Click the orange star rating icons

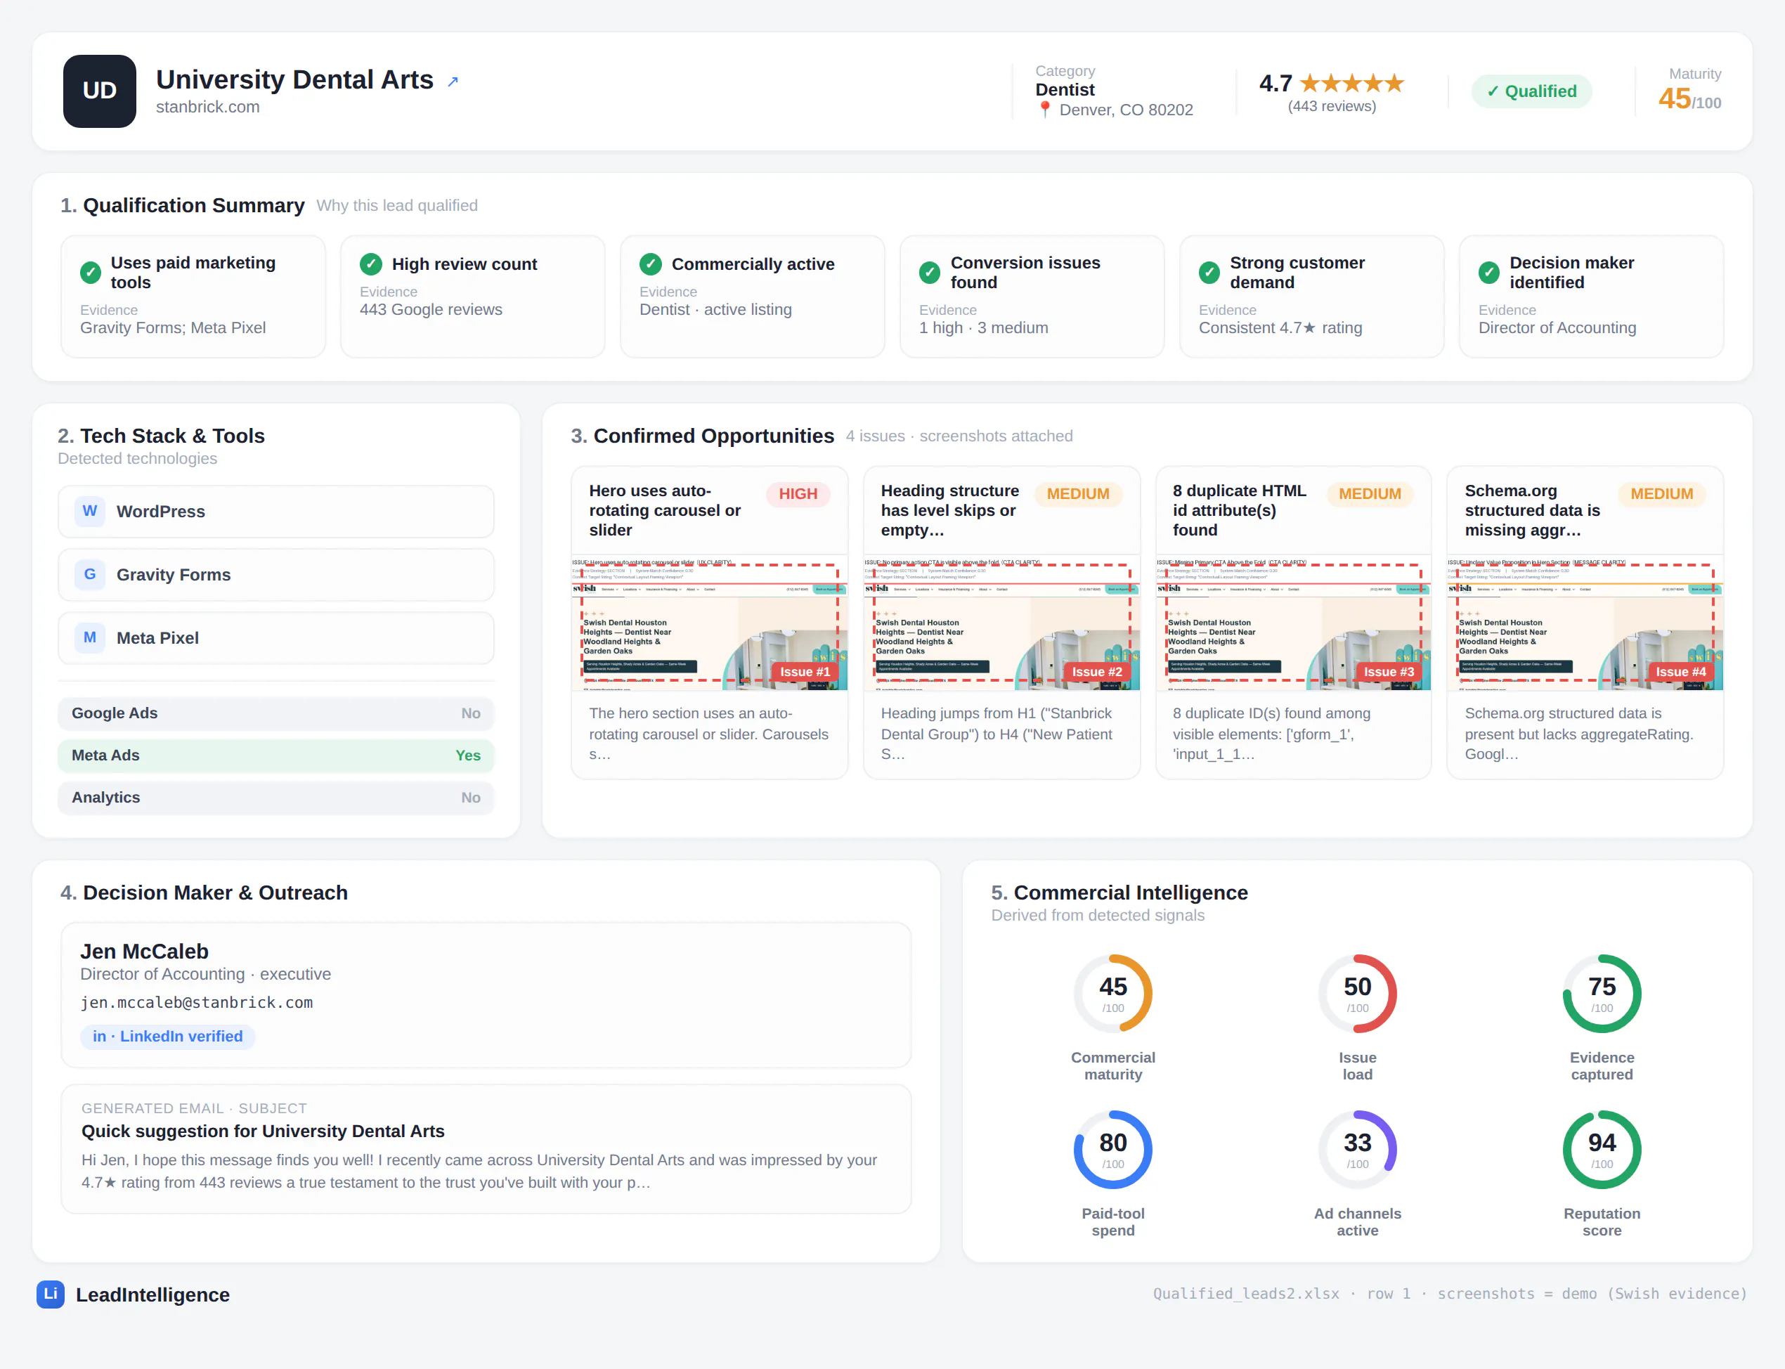click(x=1351, y=83)
